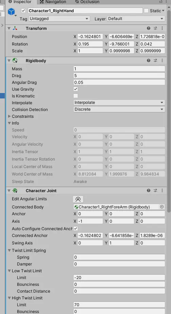Switch to the Navigation tab
Screen dimensions: 171x314
point(53,2)
